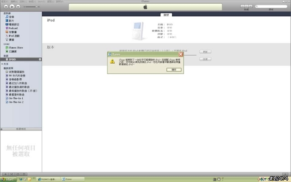
Task: Open the Store menu in menu bar
Action: pos(41,1)
